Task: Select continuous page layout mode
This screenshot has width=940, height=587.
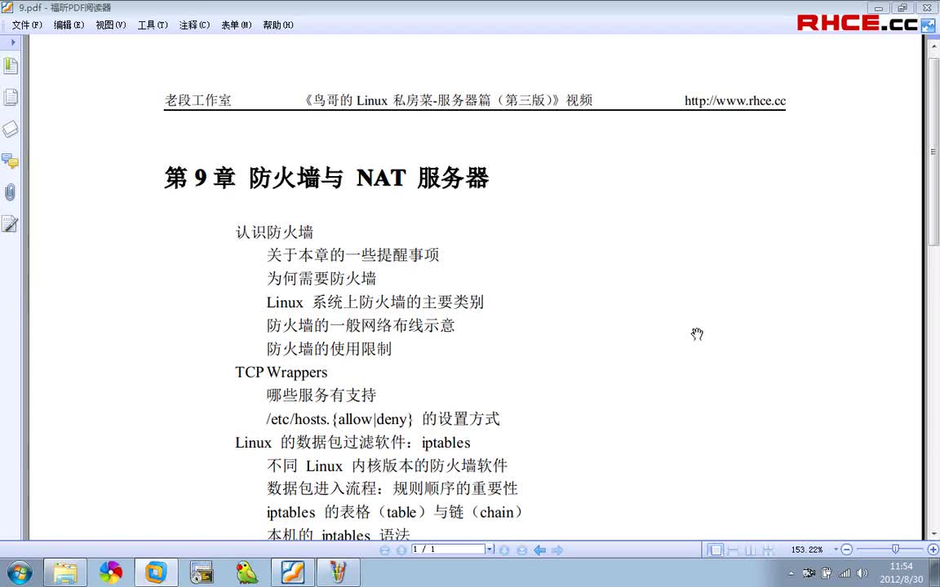Action: 733,549
